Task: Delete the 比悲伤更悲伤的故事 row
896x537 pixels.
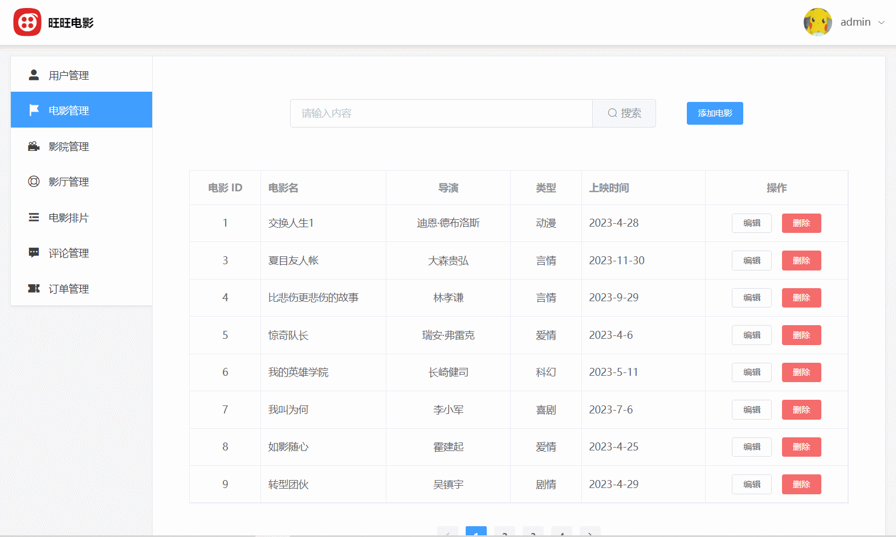Action: pos(801,298)
